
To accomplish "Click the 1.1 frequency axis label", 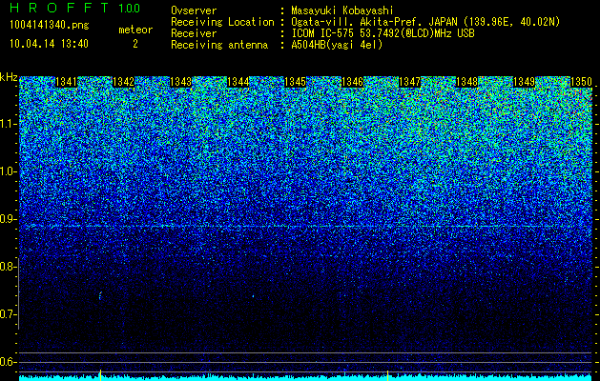I will point(8,124).
